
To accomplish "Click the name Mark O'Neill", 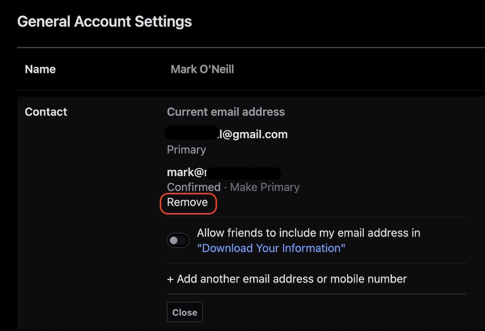I will (202, 70).
